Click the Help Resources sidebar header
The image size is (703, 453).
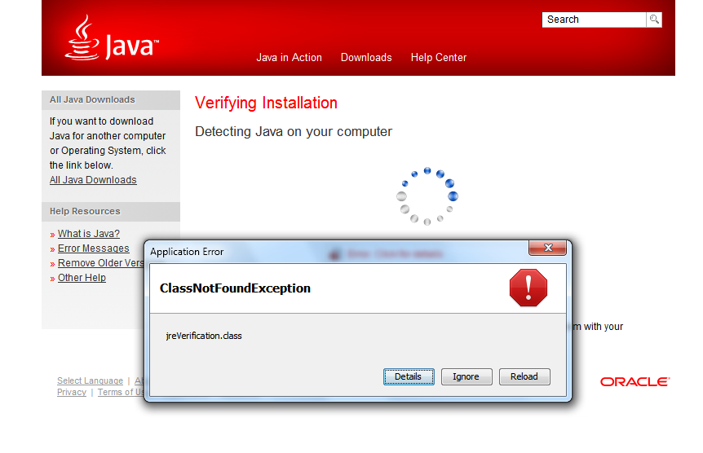111,212
